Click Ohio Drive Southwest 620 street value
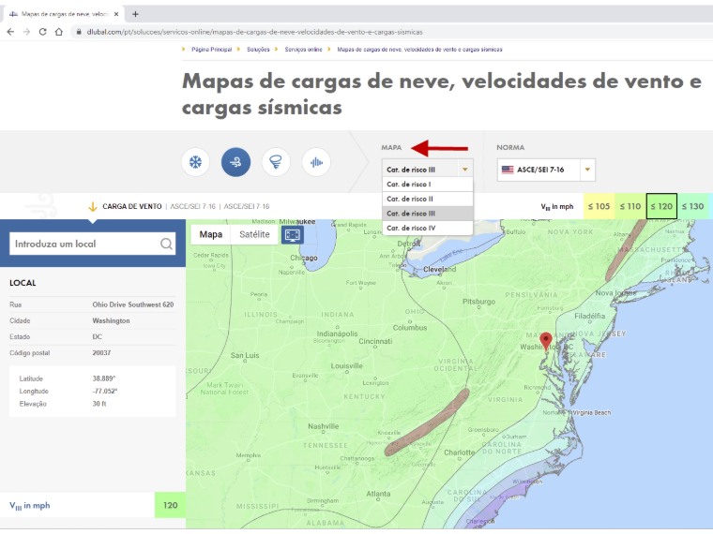This screenshot has height=534, width=713. tap(133, 304)
